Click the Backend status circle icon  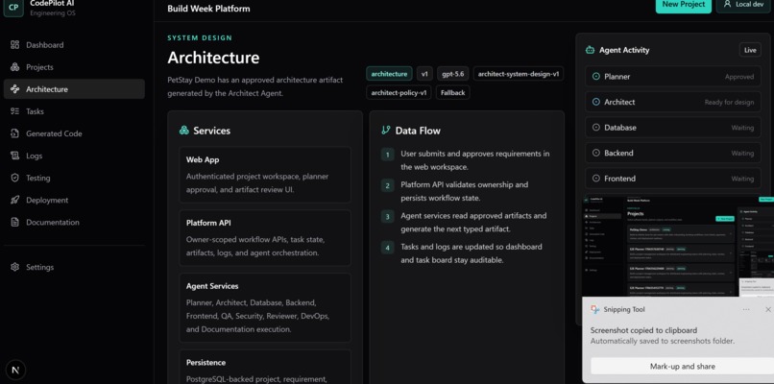pos(595,153)
